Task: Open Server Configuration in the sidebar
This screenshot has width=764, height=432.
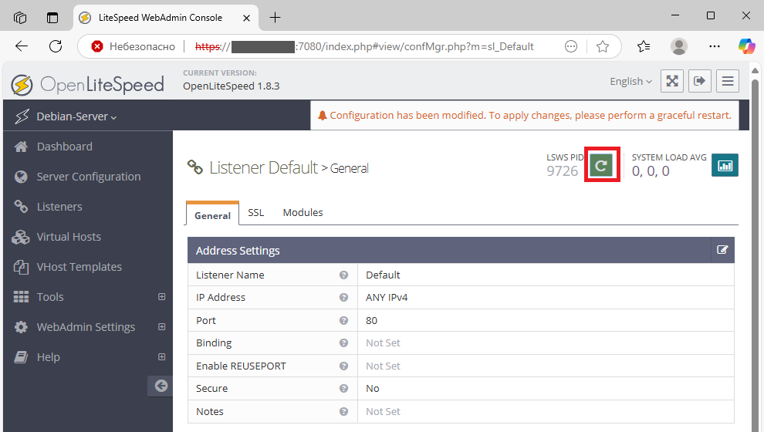Action: pos(88,177)
